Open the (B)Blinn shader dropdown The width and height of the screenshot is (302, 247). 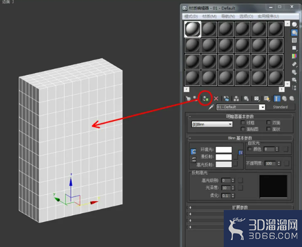[x=212, y=124]
